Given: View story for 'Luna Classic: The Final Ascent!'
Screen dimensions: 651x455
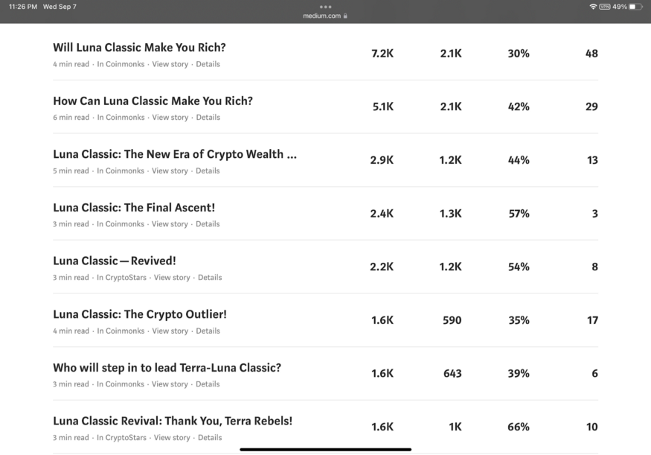Looking at the screenshot, I should pos(170,224).
